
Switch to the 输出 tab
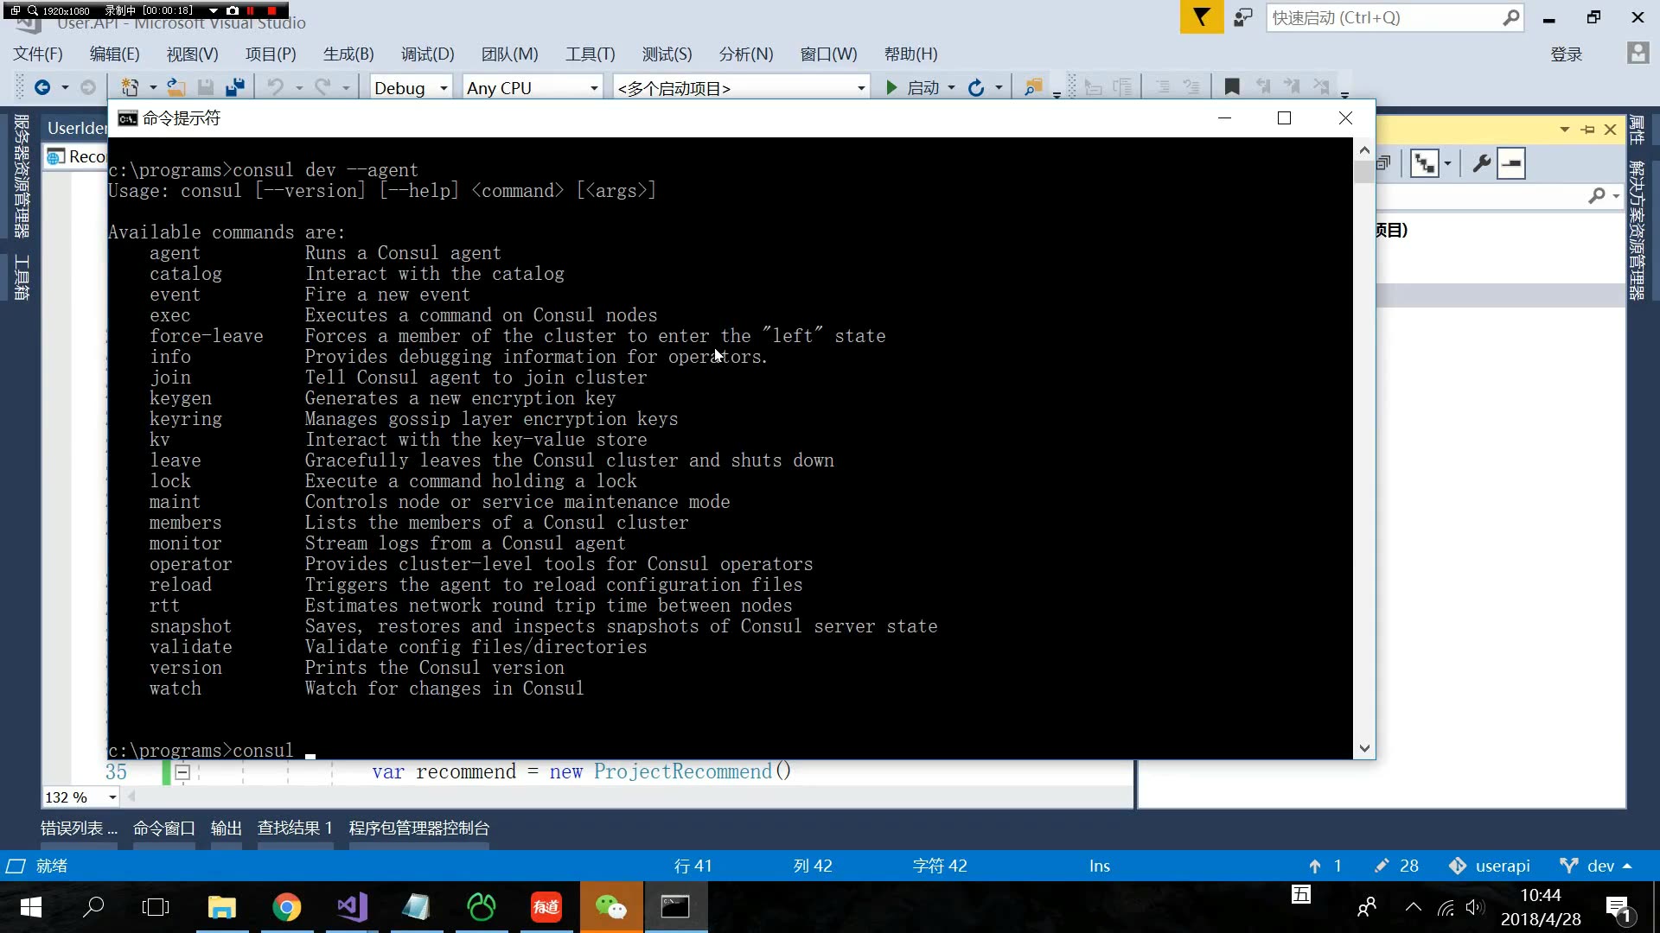226,828
